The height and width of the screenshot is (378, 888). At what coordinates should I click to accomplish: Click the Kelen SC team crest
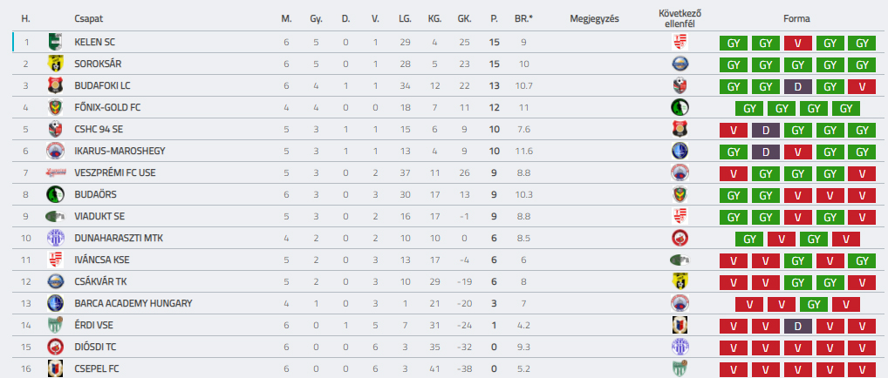[x=55, y=42]
